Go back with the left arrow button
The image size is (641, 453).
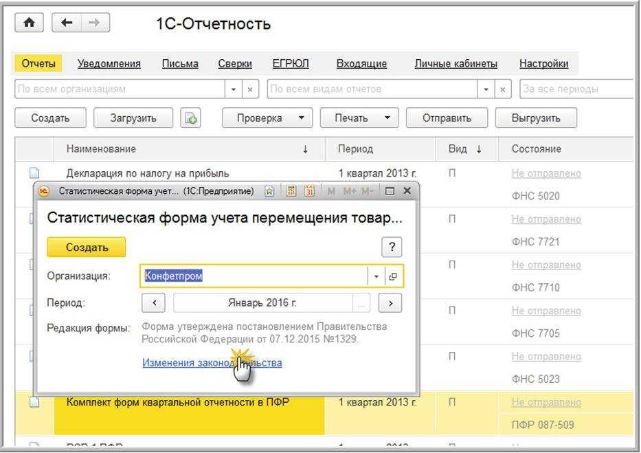tap(67, 23)
